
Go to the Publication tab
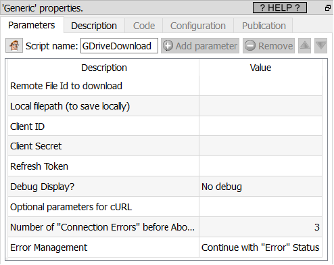coord(264,26)
